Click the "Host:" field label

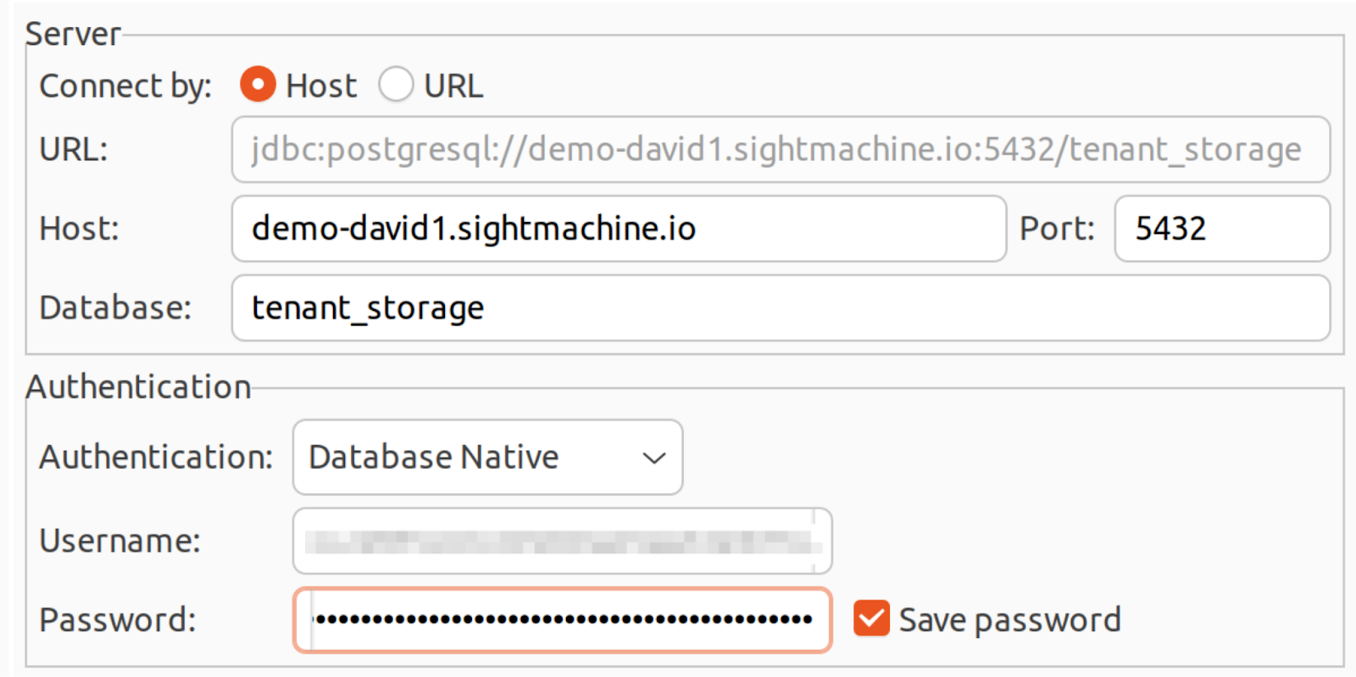tap(80, 229)
